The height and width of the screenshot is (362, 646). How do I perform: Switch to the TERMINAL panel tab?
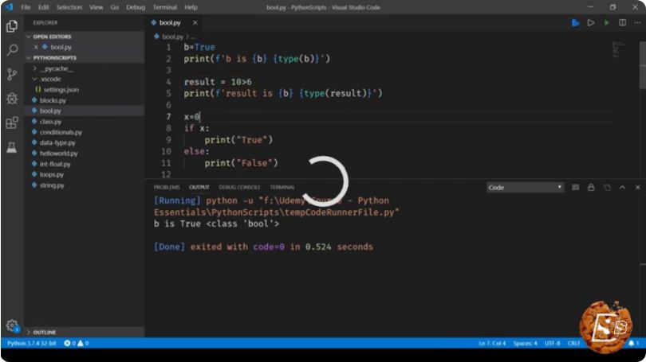tap(282, 188)
